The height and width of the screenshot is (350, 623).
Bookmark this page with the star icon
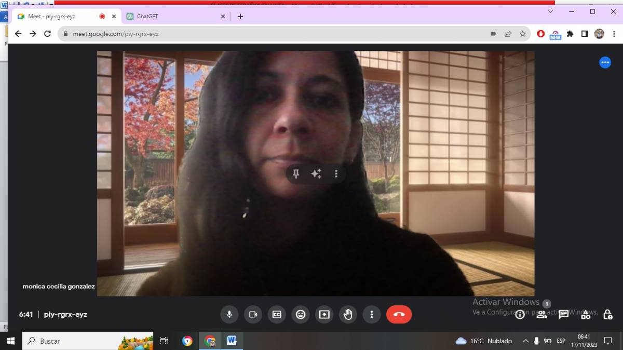click(x=522, y=34)
